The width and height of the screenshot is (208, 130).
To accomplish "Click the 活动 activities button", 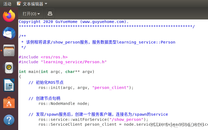I will (7, 4).
